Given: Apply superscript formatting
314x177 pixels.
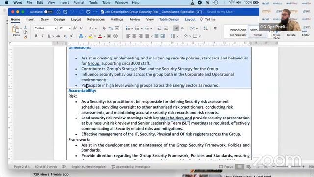Looking at the screenshot, I should [71, 36].
